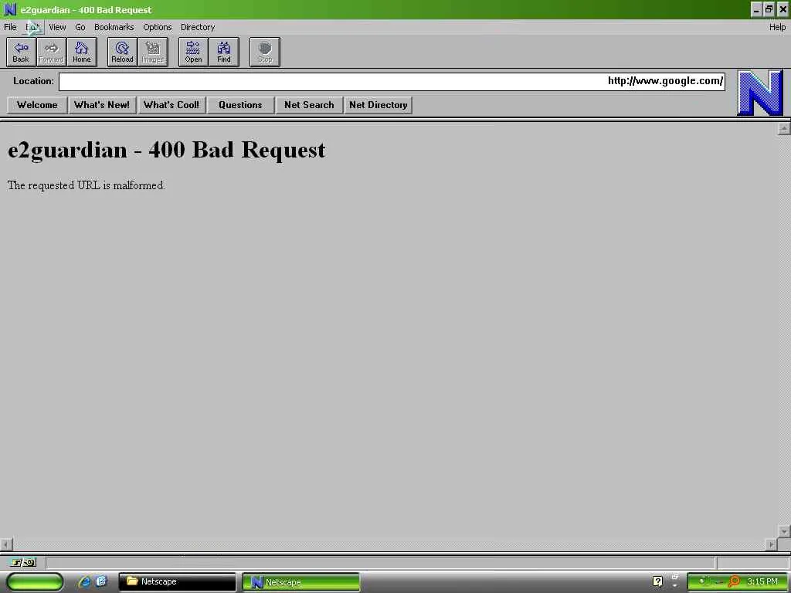The height and width of the screenshot is (593, 791).
Task: Click the green Start button
Action: [x=35, y=581]
